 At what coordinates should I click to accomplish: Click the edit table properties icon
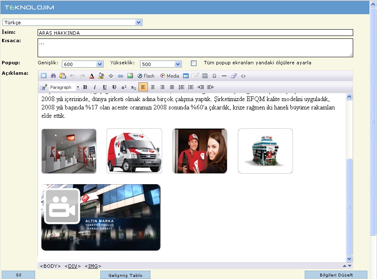tap(195, 76)
